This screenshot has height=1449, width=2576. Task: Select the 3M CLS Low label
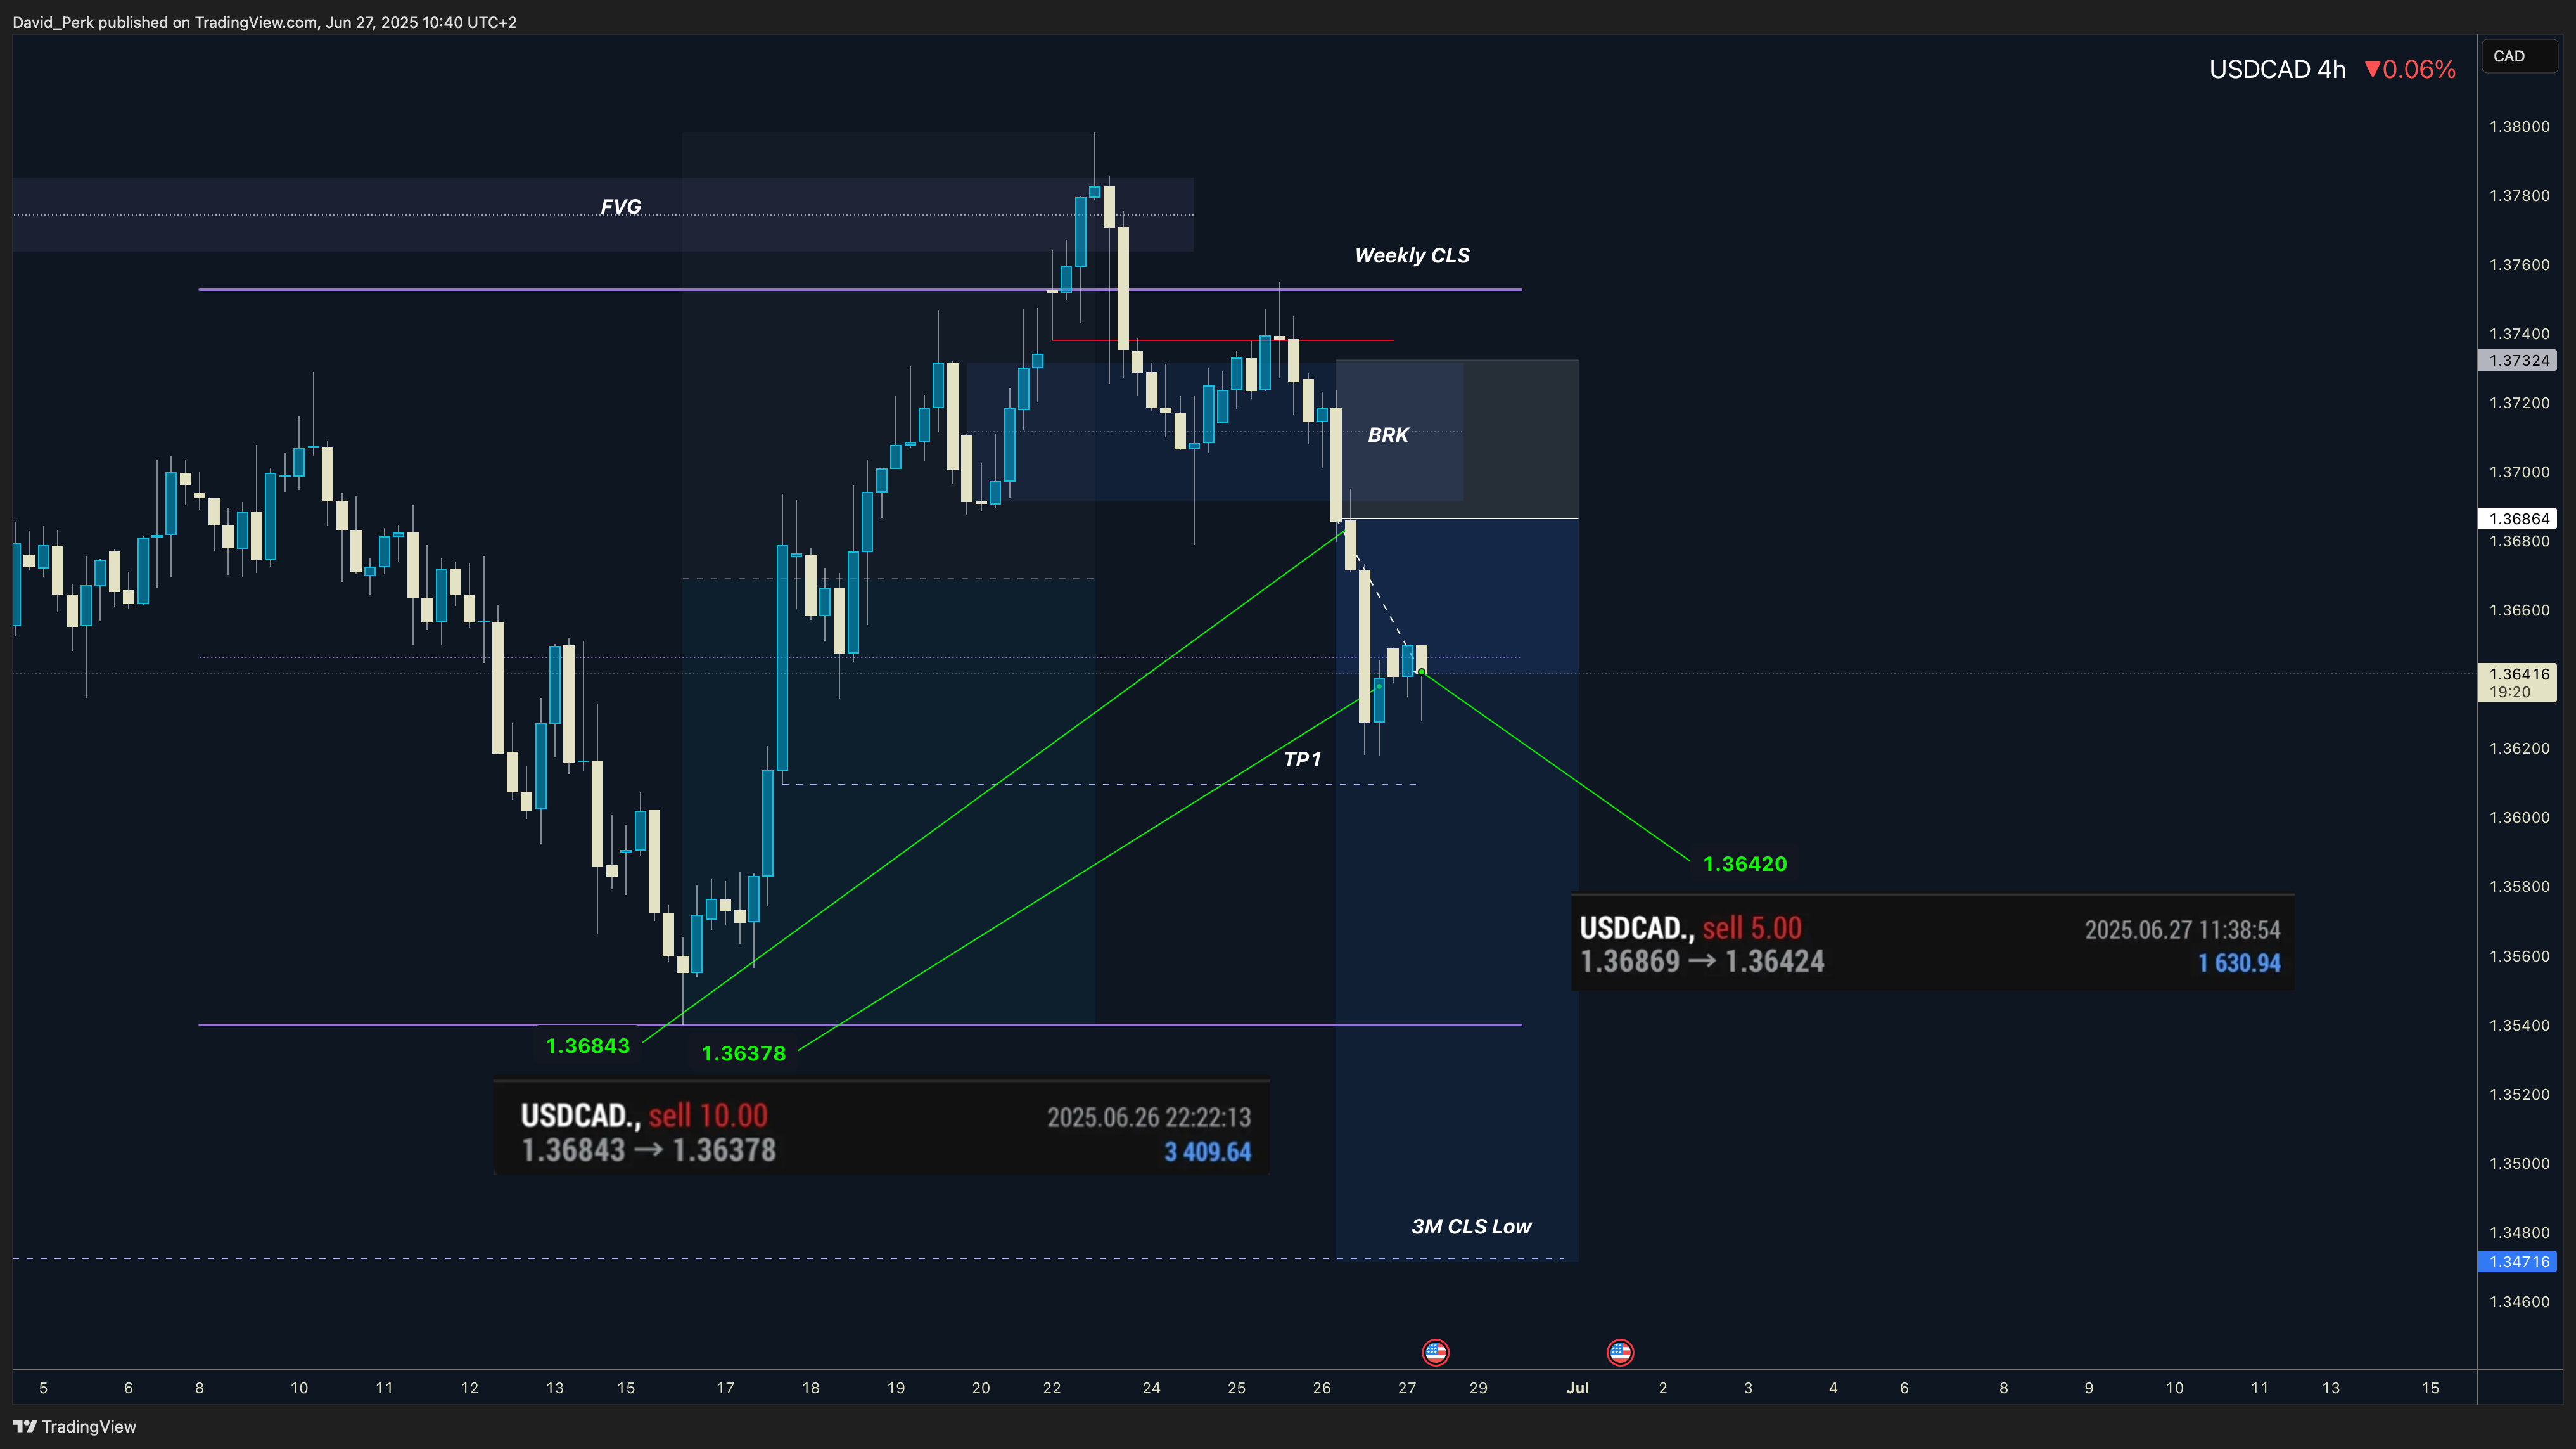pyautogui.click(x=1471, y=1226)
